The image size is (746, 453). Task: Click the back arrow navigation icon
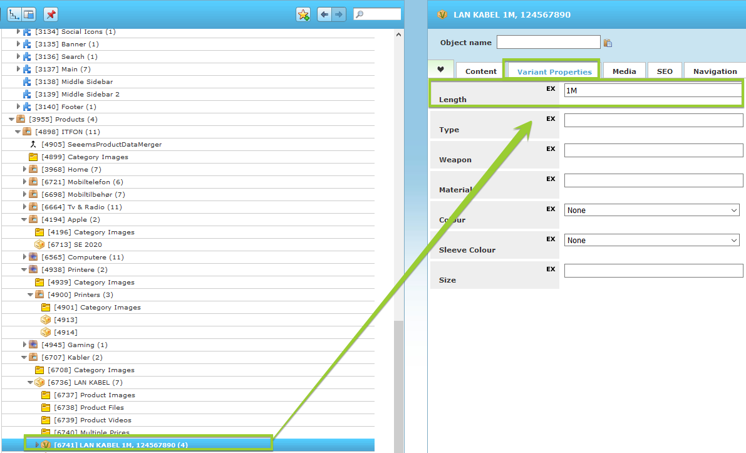click(x=324, y=15)
